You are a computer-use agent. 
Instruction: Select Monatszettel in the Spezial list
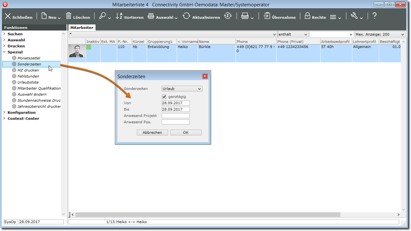coord(29,58)
